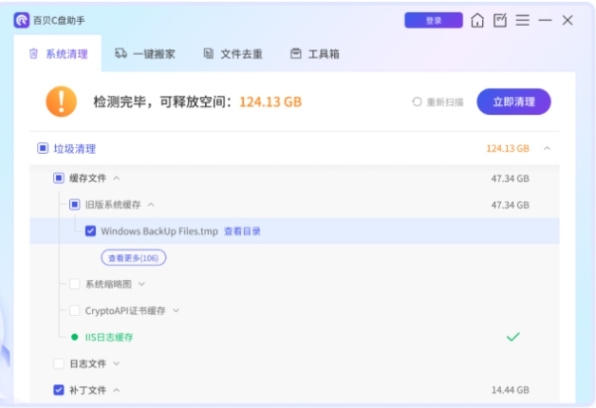Switch to the 文件去重 tab
Viewport: 596px width, 408px height.
pyautogui.click(x=233, y=53)
